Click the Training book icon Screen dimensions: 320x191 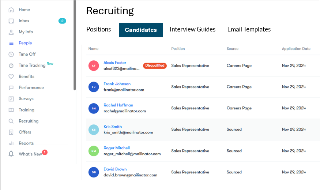[11, 110]
